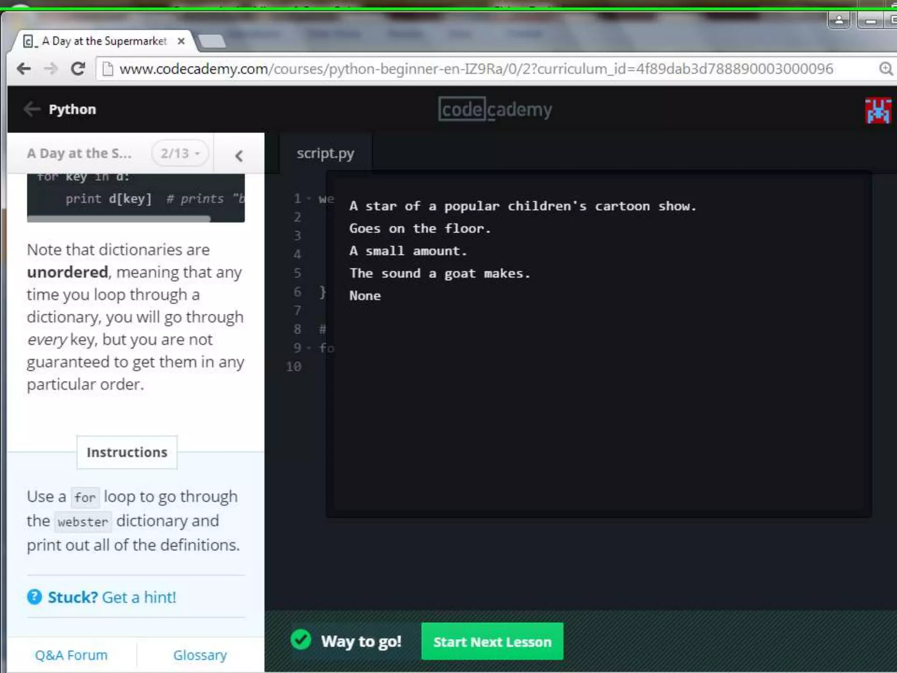This screenshot has width=897, height=673.
Task: Click Start Next Lesson button
Action: coord(492,641)
